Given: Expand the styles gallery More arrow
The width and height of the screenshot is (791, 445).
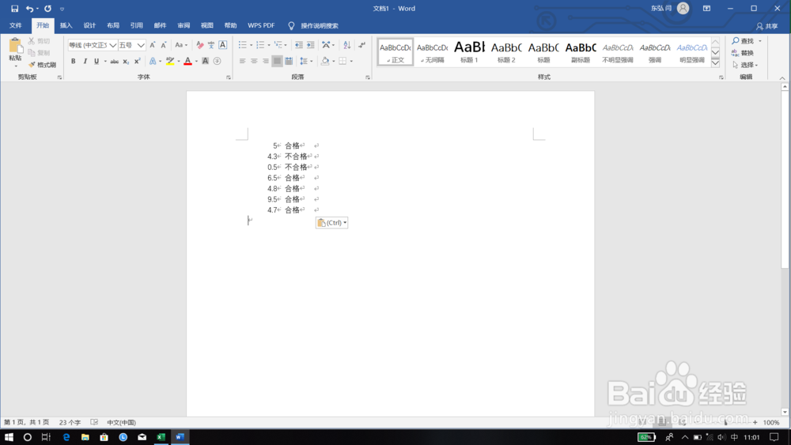Looking at the screenshot, I should [715, 62].
